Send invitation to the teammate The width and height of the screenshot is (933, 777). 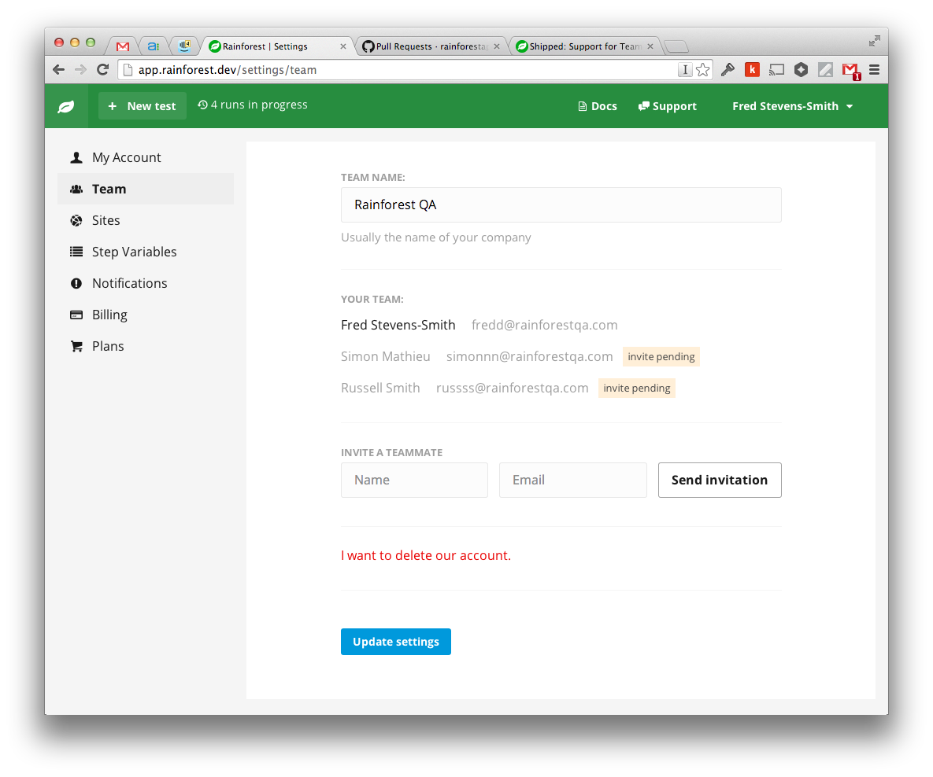[720, 481]
